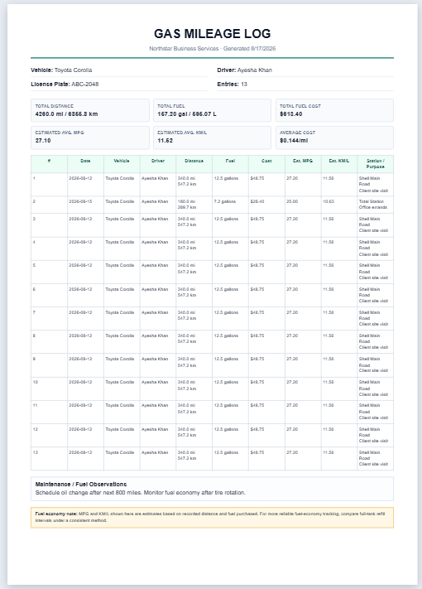This screenshot has height=589, width=422.
Task: Select the Total Fuel summary card
Action: 212,110
